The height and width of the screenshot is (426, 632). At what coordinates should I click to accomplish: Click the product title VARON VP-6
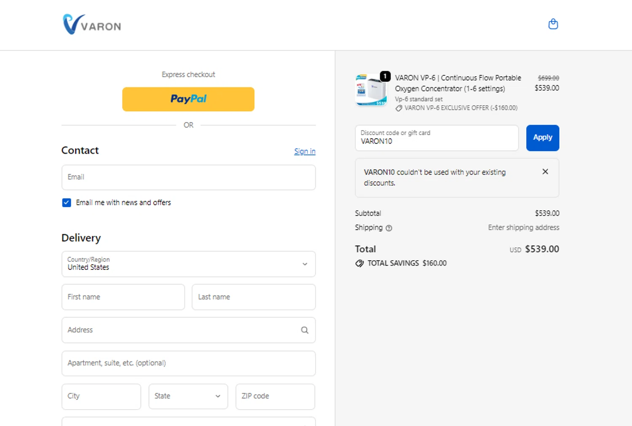tap(458, 83)
